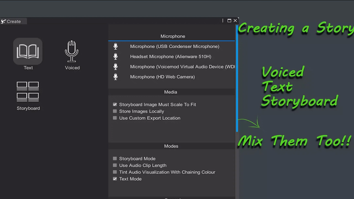This screenshot has width=354, height=199.
Task: Open the three-dot window options menu
Action: [x=223, y=21]
